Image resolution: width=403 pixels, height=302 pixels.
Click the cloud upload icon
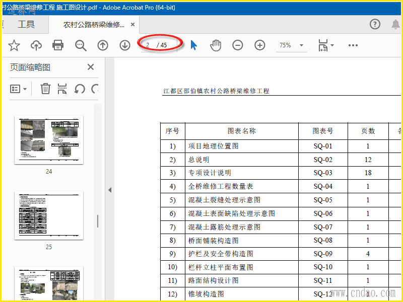pos(36,45)
